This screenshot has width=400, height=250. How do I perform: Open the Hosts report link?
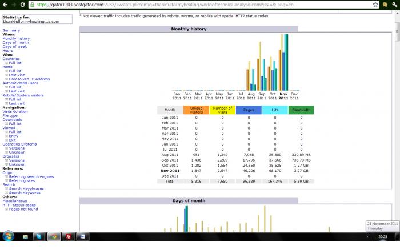pyautogui.click(x=7, y=67)
